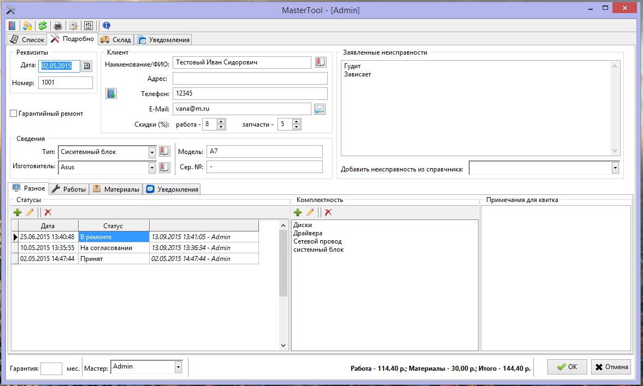This screenshot has height=386, width=643.
Task: Expand the Тип dropdown
Action: (x=152, y=152)
